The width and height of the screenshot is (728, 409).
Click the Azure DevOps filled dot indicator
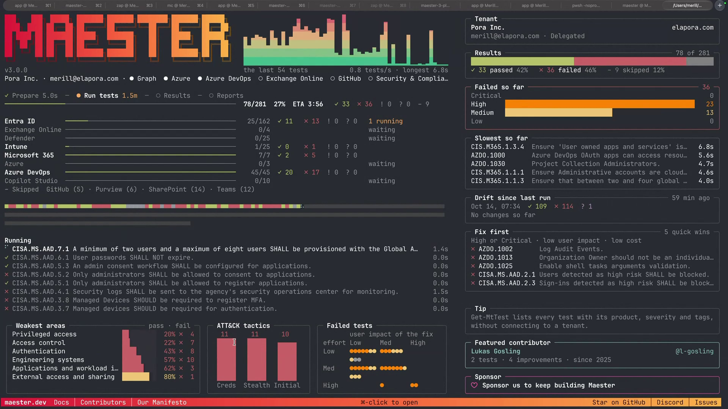point(200,78)
